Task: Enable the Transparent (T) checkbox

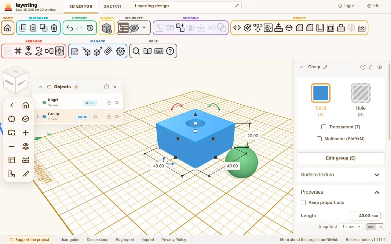Action: (324, 127)
